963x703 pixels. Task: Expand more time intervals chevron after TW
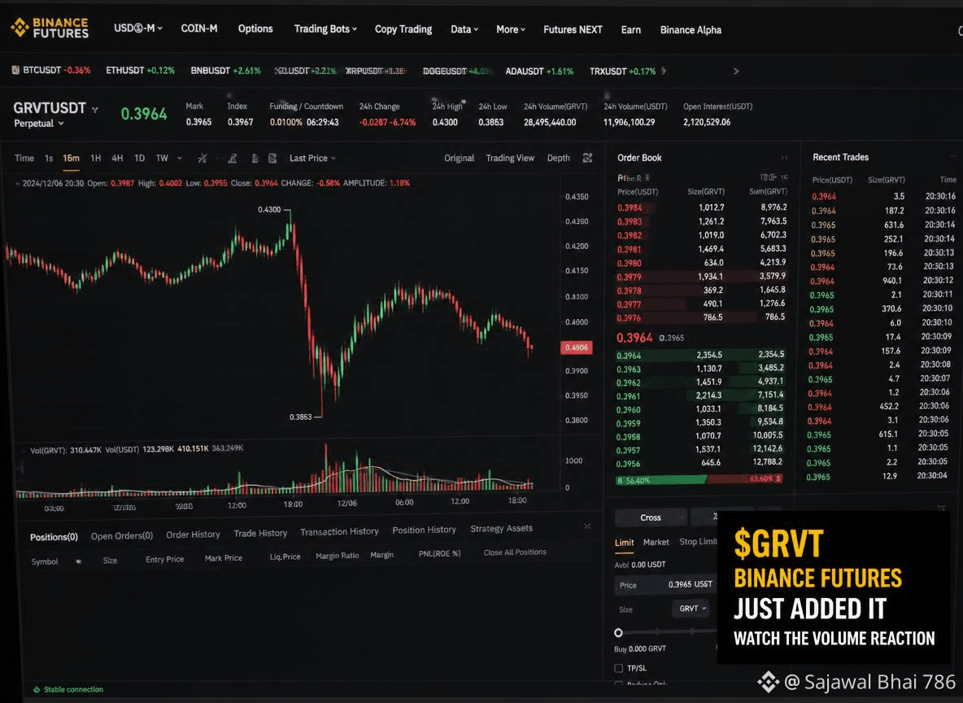[x=179, y=159]
